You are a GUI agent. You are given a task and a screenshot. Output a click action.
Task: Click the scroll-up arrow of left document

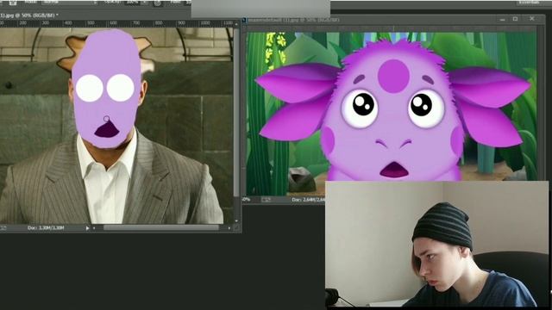(236, 25)
